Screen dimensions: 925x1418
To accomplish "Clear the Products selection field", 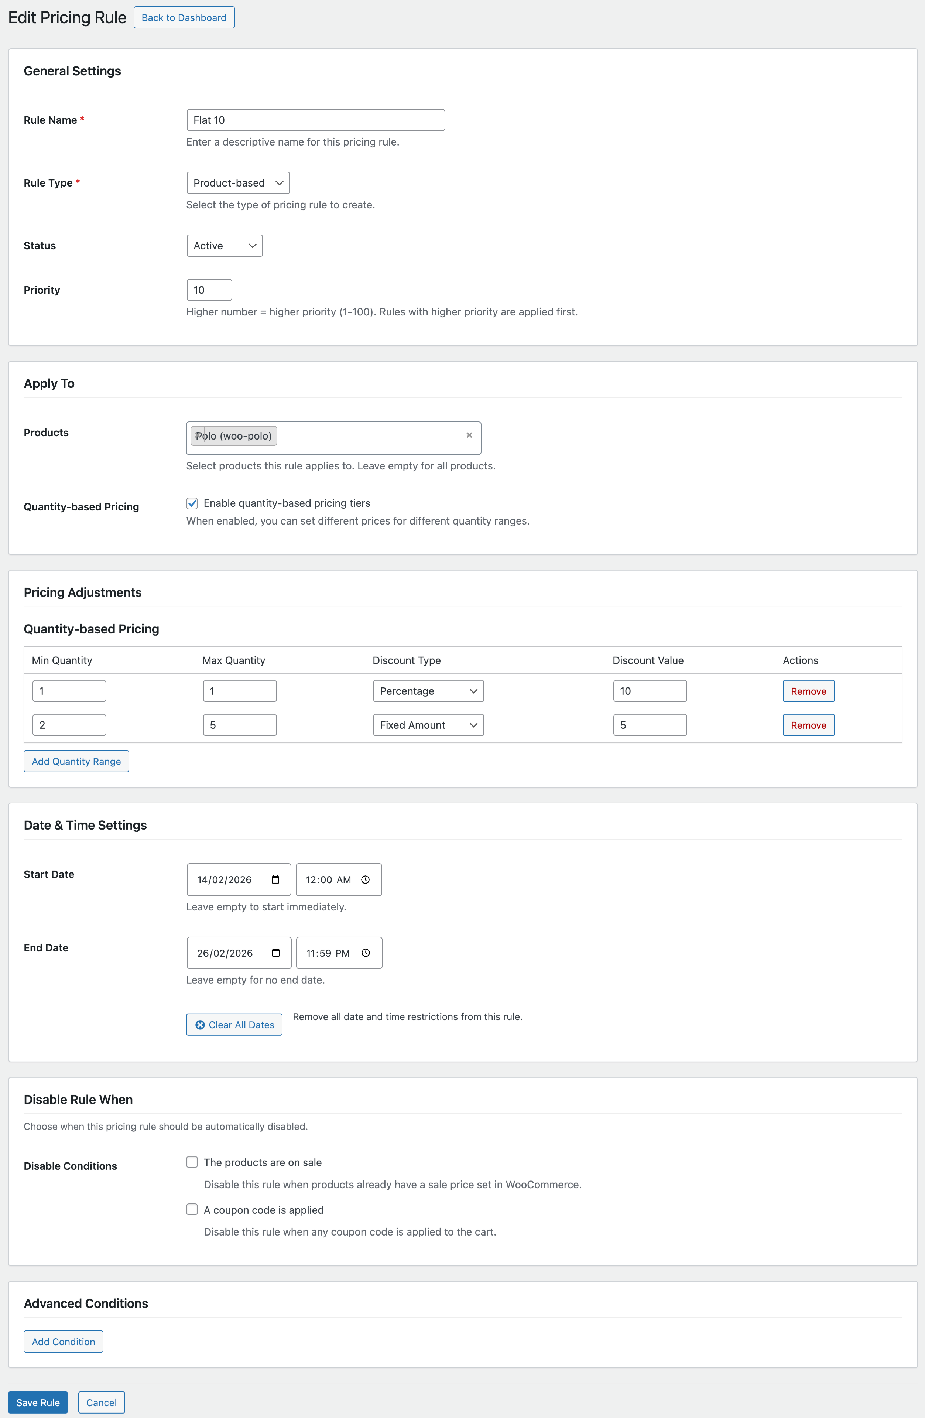I will (x=469, y=435).
